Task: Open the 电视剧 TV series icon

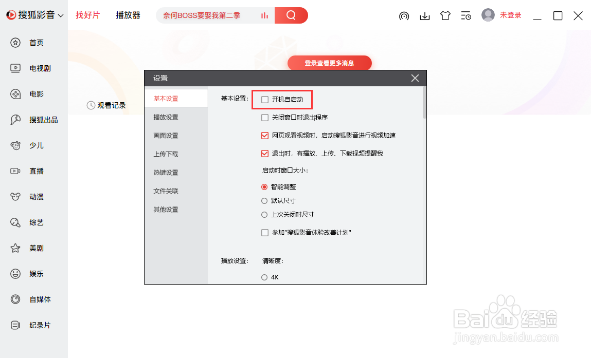Action: coord(15,68)
